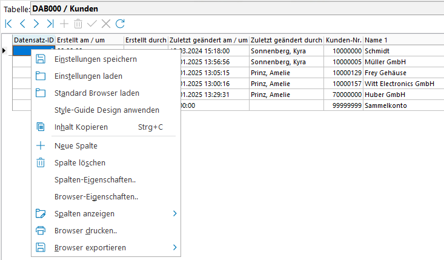Select Standard Browser laden
444x260 pixels.
pyautogui.click(x=96, y=93)
